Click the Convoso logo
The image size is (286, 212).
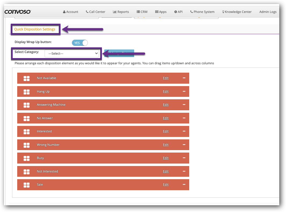(x=18, y=12)
